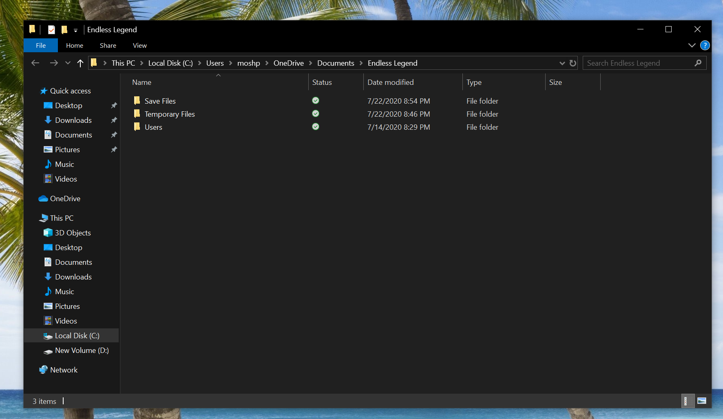The image size is (723, 419).
Task: Expand chevron after moshp breadcrumb
Action: click(267, 63)
